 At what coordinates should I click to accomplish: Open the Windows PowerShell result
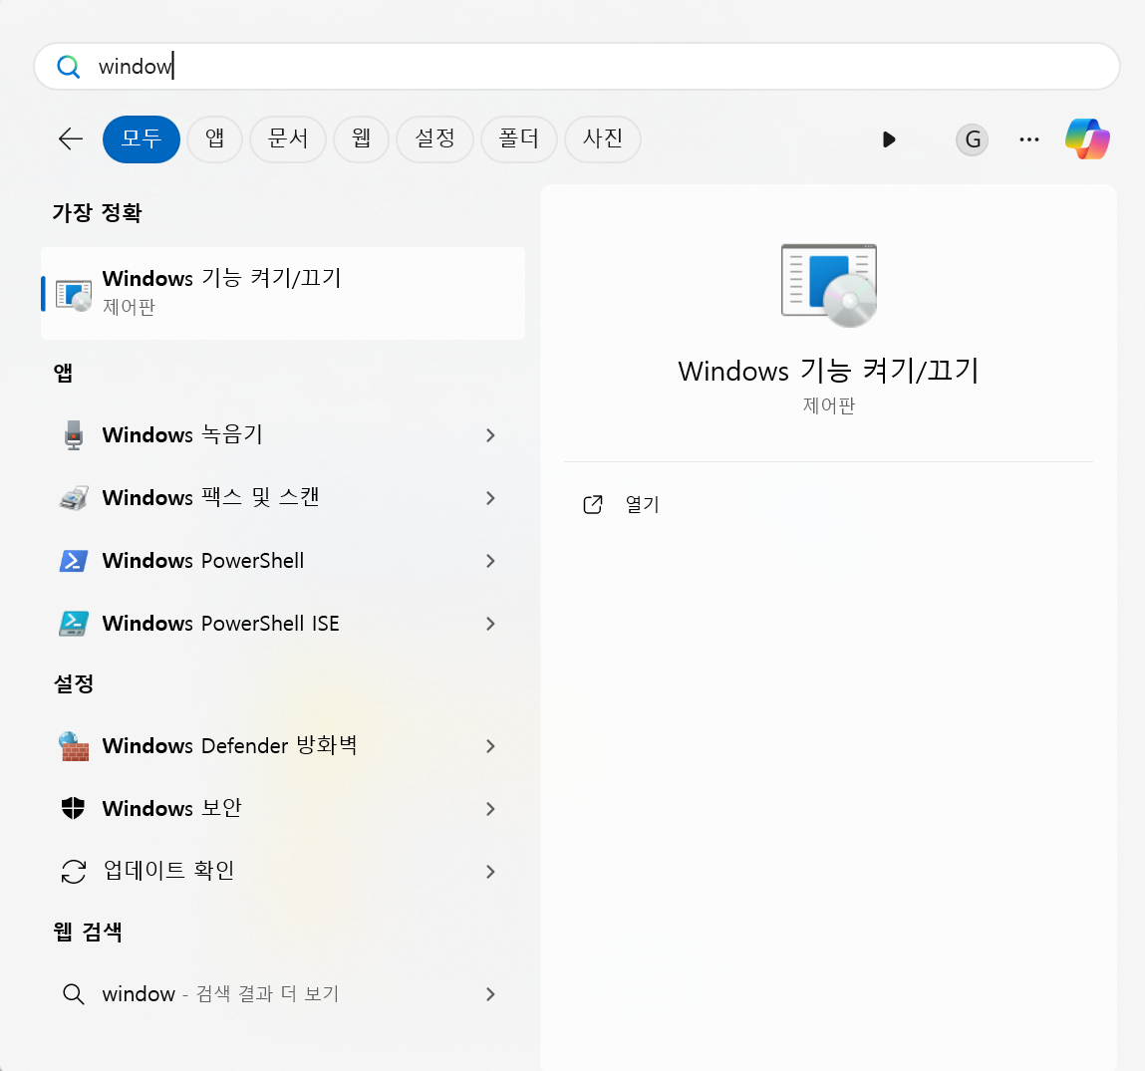(283, 561)
